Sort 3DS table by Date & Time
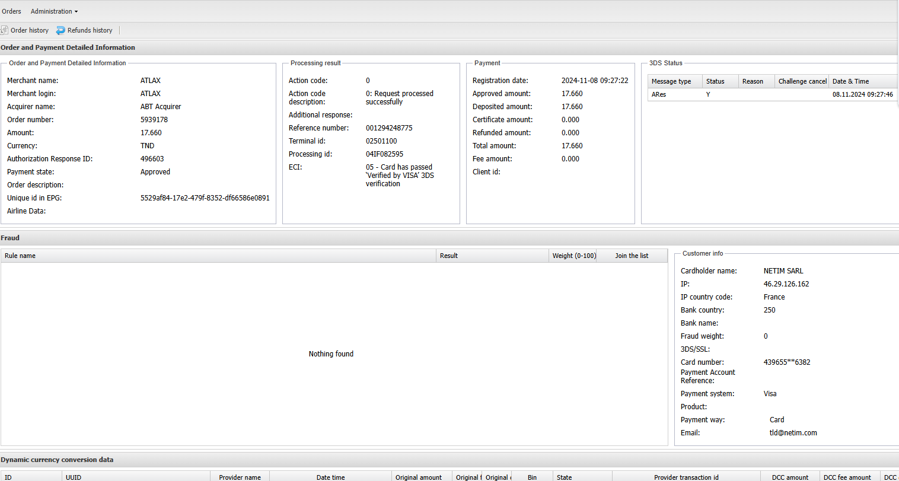This screenshot has width=899, height=481. (x=850, y=81)
